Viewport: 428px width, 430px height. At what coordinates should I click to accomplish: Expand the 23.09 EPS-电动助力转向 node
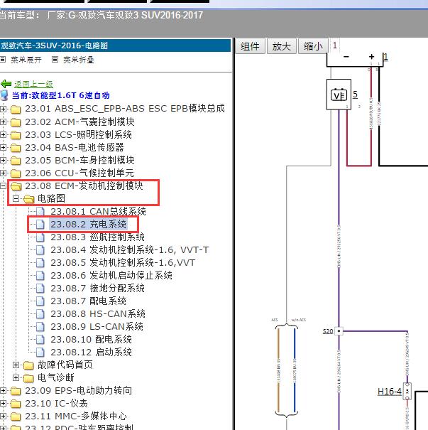click(x=3, y=391)
